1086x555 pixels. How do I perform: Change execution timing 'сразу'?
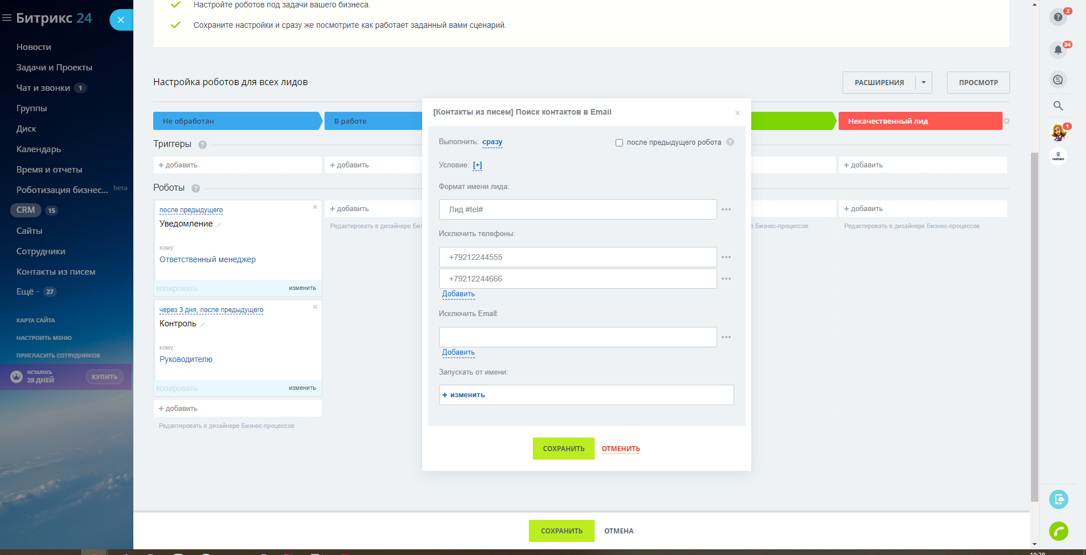(493, 142)
